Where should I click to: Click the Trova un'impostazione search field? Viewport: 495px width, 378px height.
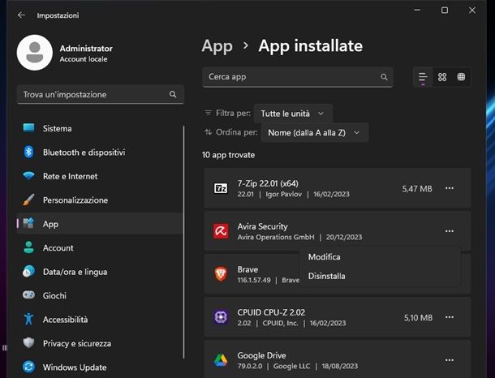[x=101, y=94]
